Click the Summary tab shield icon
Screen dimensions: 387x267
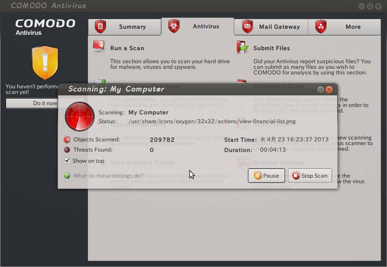point(100,27)
